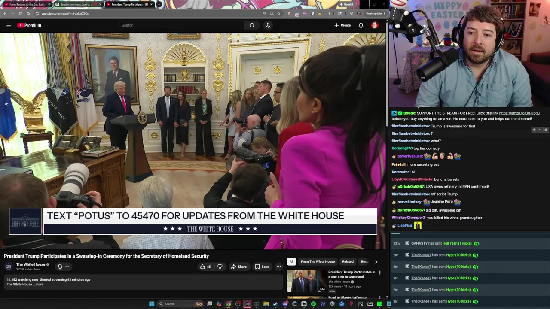Open more actions ellipsis beside Save
Viewport: 550px width, 309px height.
click(x=279, y=267)
